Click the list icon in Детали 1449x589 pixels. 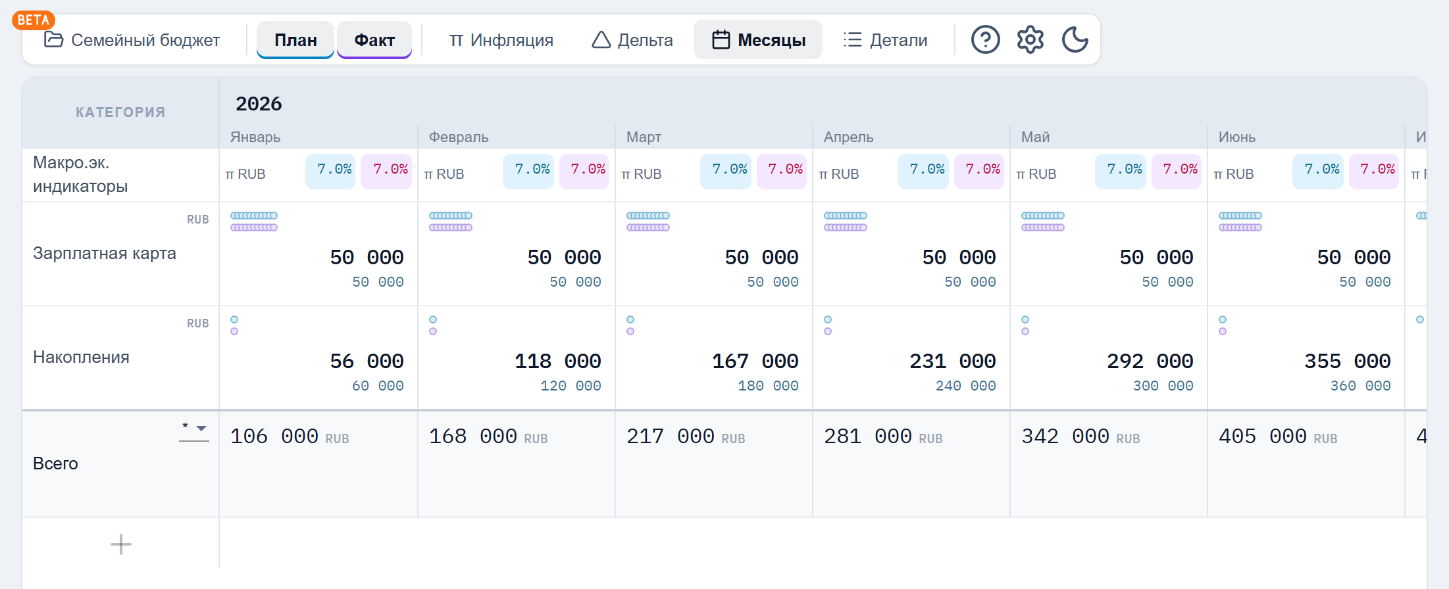852,40
